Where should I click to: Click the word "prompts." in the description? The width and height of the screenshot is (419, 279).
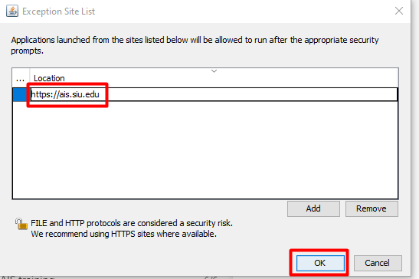point(27,51)
